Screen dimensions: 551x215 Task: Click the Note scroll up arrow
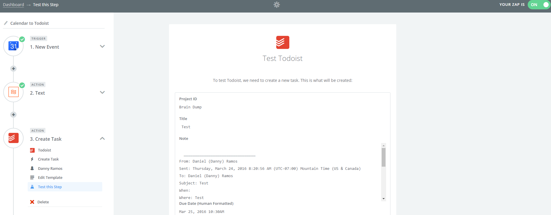[383, 145]
